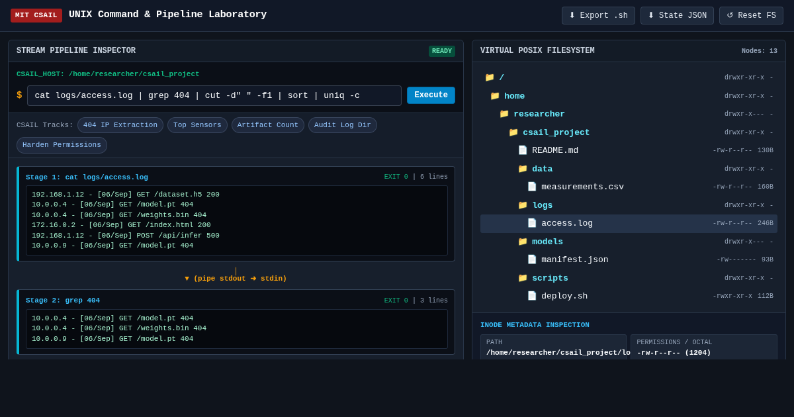Select access.log file name
794x417 pixels.
pos(567,223)
